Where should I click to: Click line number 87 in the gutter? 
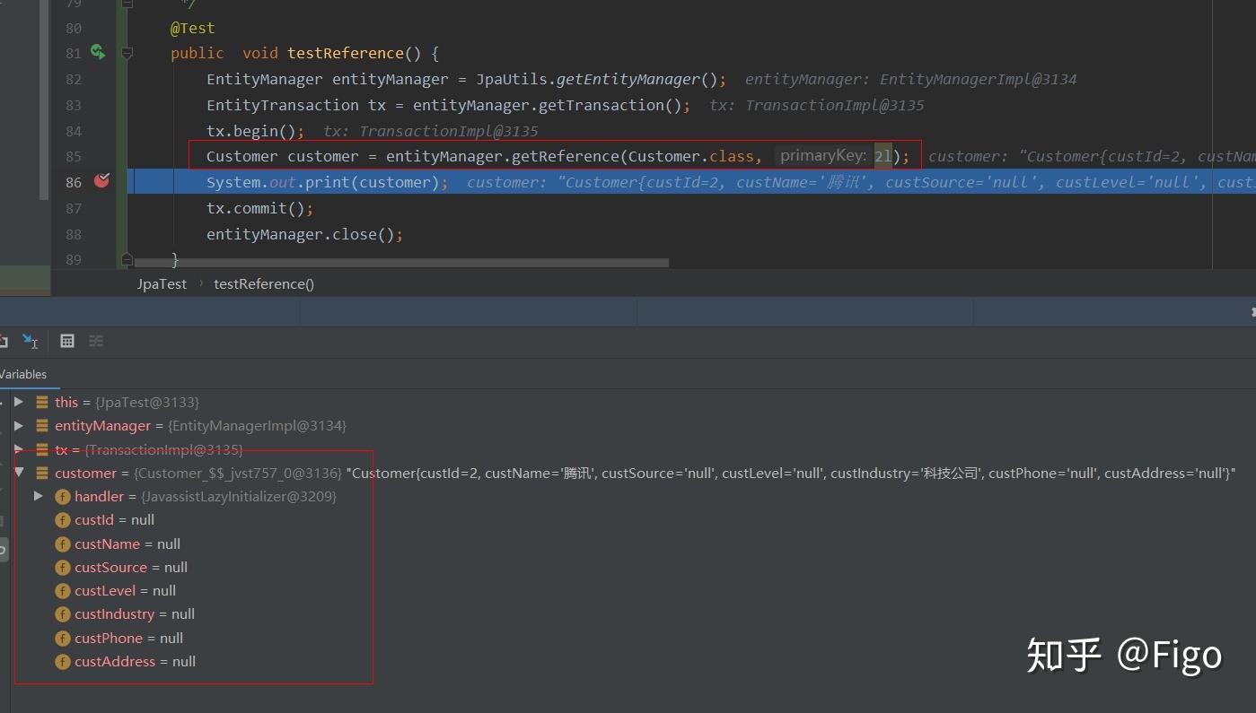(x=74, y=208)
